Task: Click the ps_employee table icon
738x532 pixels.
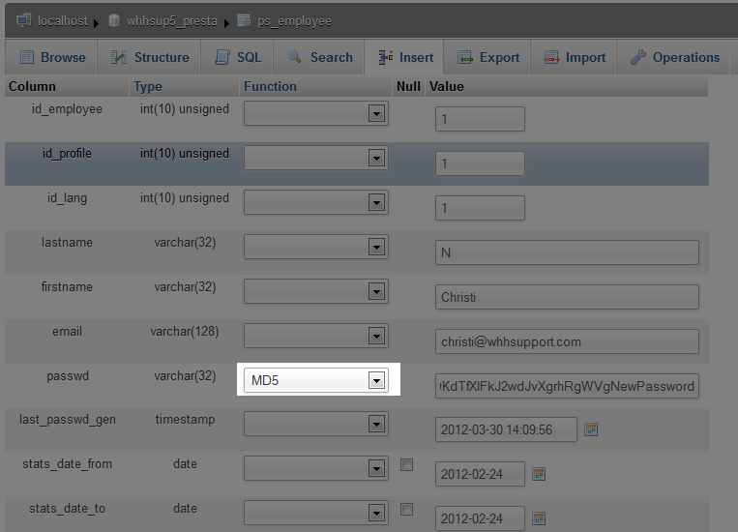Action: point(244,20)
